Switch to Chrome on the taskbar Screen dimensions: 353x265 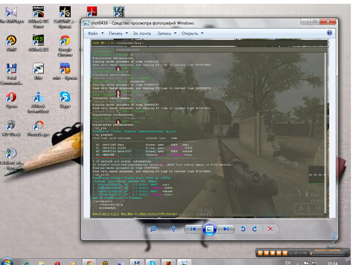tap(89, 262)
